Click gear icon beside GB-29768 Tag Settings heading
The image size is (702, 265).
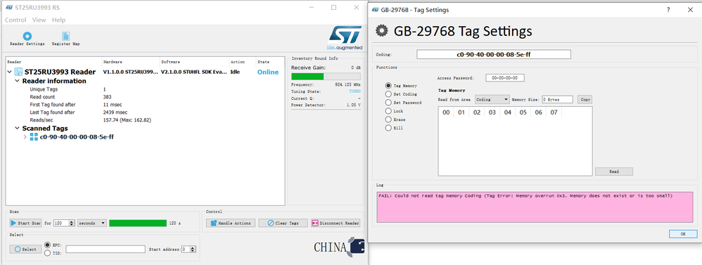(x=382, y=30)
